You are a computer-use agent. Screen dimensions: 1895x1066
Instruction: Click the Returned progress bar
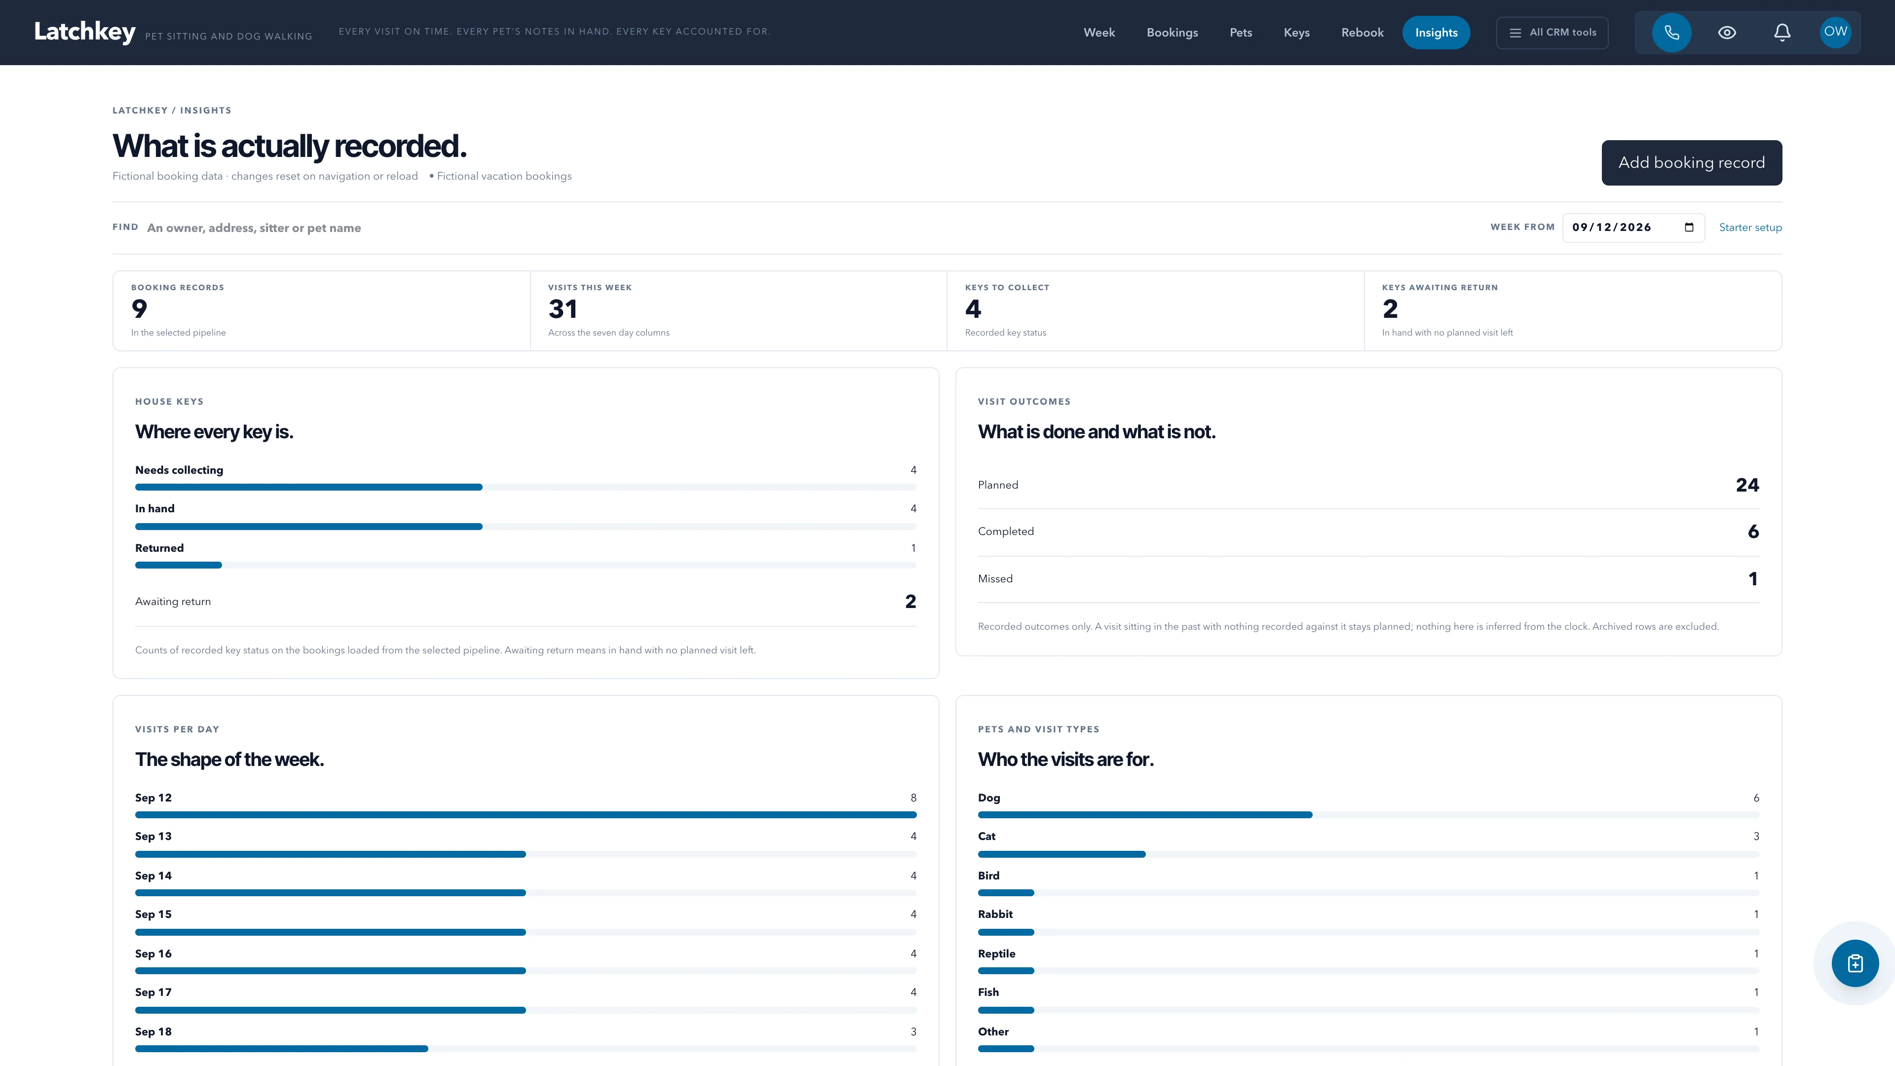click(x=526, y=565)
